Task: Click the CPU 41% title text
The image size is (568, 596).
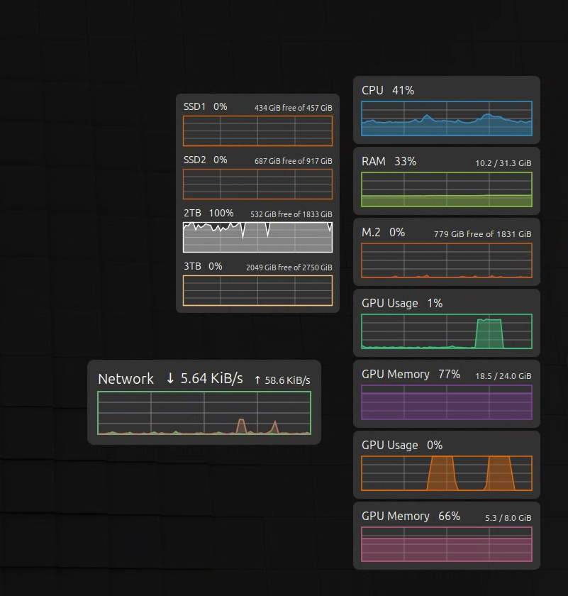Action: pyautogui.click(x=388, y=91)
